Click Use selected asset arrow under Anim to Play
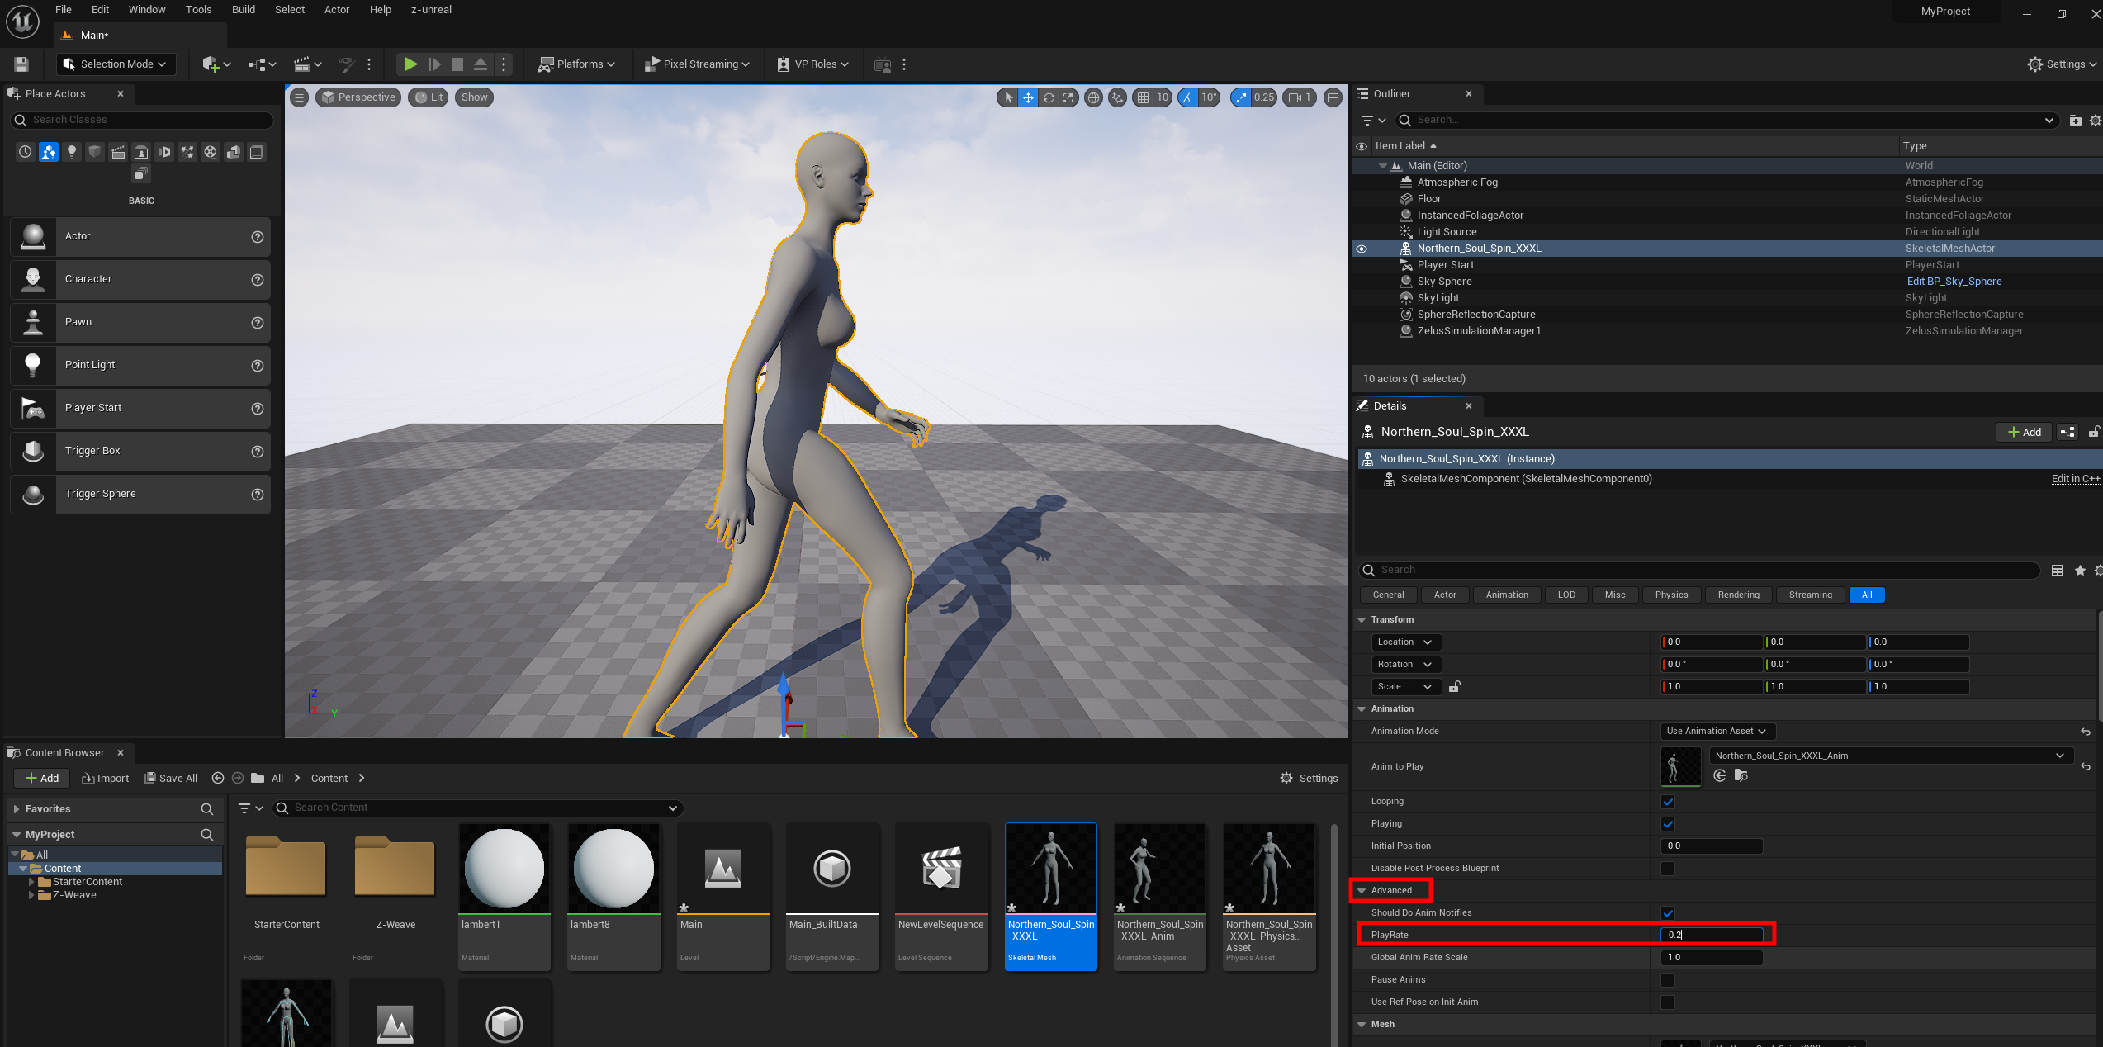Screen dimensions: 2103x1047 click(1720, 775)
